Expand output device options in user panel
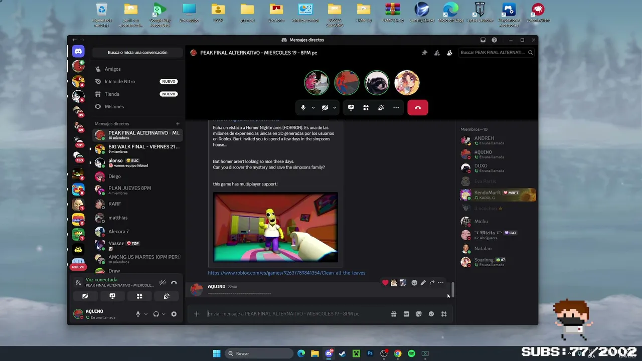The width and height of the screenshot is (642, 361). (164, 314)
